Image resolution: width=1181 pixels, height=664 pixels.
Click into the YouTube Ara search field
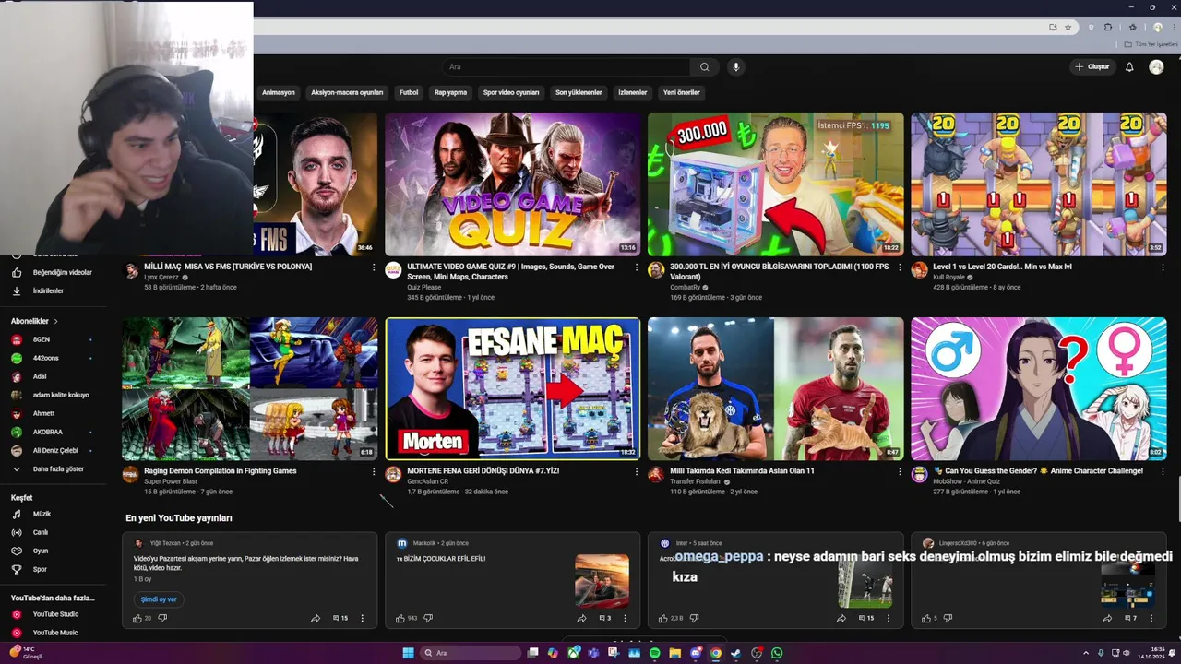click(565, 67)
